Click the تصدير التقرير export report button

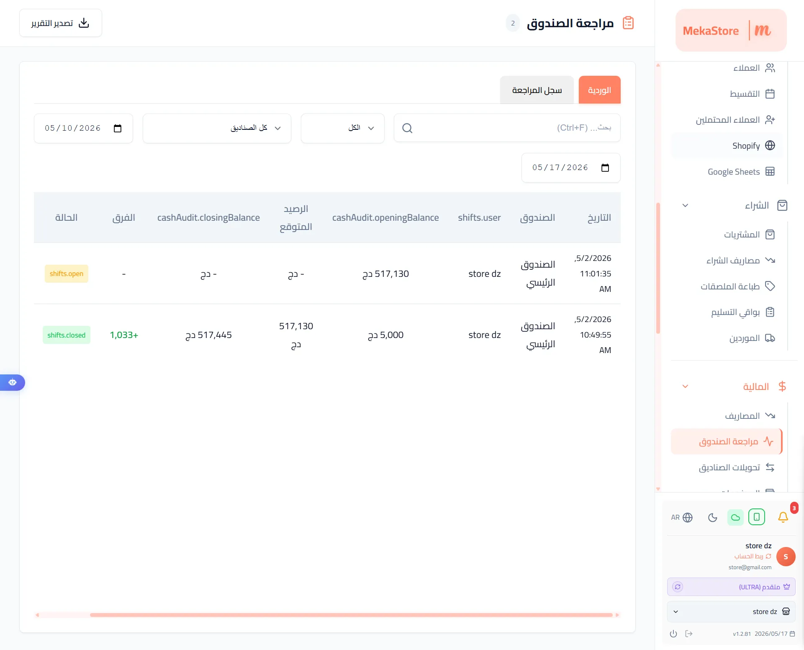coord(61,23)
